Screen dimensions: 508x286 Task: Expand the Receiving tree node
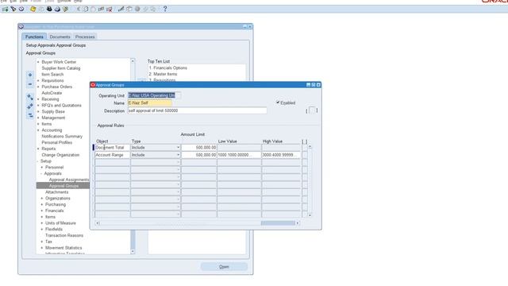pos(38,99)
